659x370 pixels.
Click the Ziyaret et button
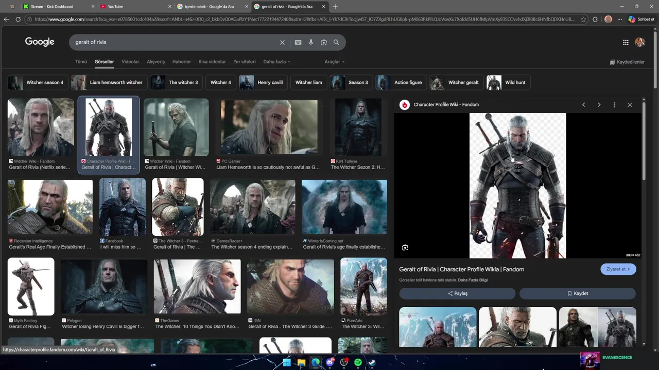618,269
